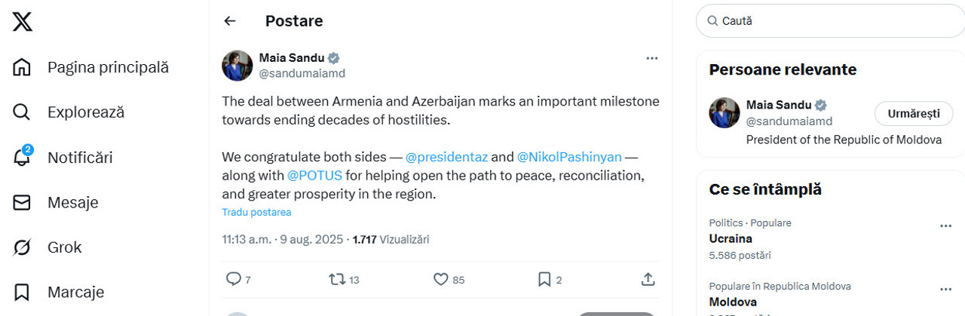Like the post with the heart icon
965x316 pixels.
[441, 279]
